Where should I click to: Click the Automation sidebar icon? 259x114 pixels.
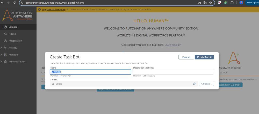[5, 41]
